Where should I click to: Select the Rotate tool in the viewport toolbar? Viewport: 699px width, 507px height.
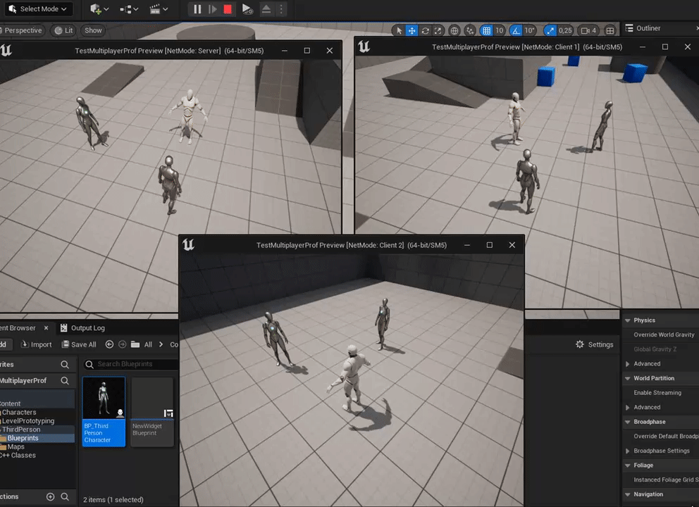pyautogui.click(x=425, y=30)
